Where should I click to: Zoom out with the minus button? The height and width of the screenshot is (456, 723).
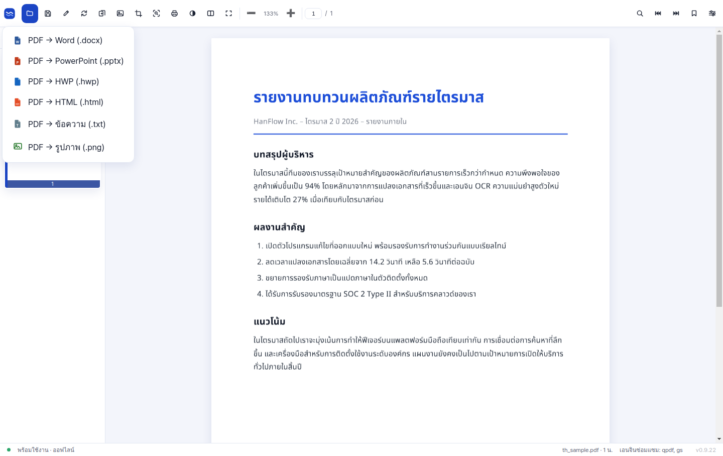coord(251,14)
